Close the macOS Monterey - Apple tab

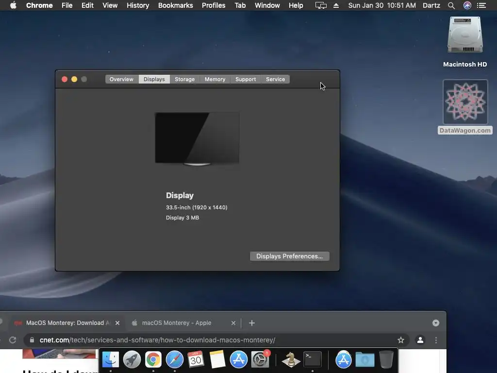tap(233, 323)
